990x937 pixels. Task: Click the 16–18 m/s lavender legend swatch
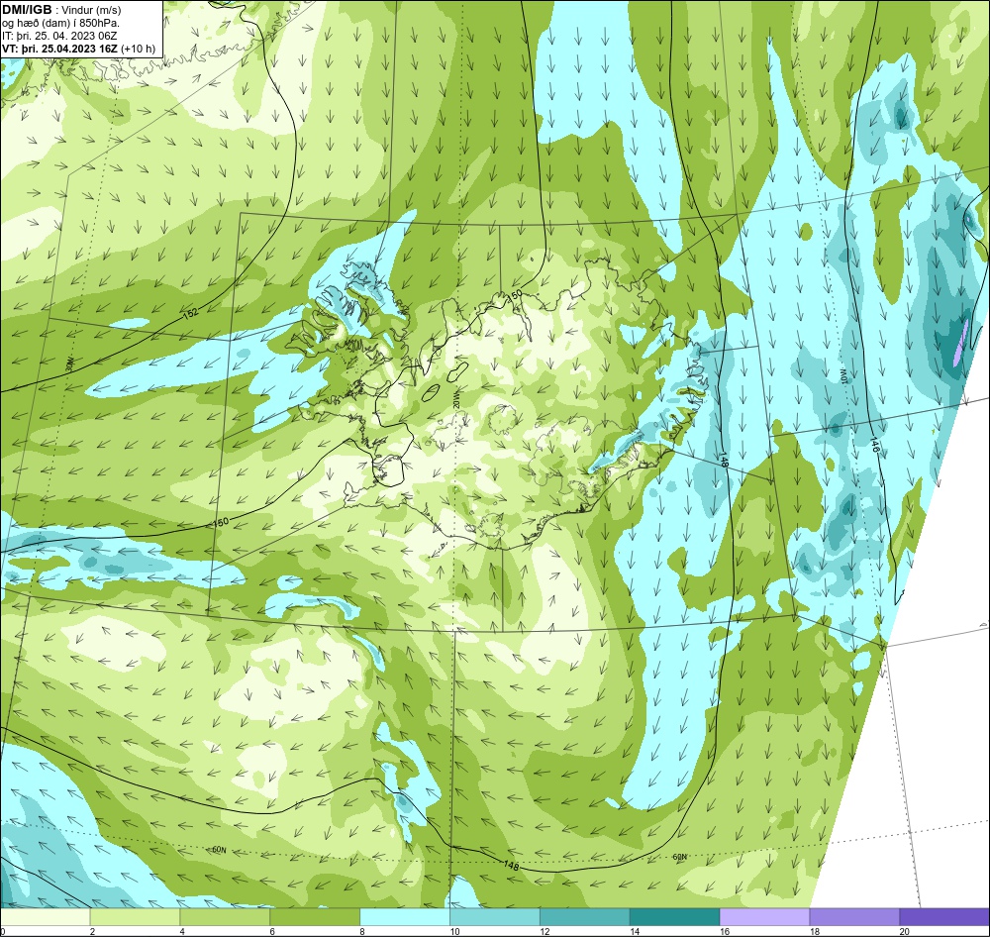point(764,916)
